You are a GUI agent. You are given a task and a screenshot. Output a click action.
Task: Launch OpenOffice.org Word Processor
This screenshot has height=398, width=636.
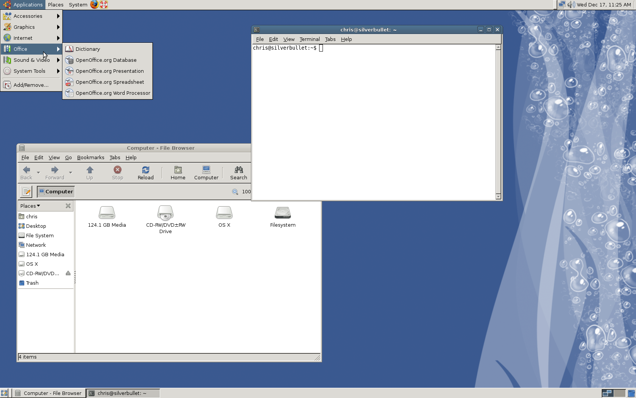click(x=108, y=93)
